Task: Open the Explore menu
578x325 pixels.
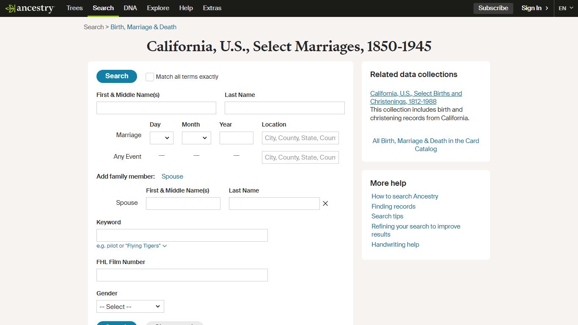Action: click(158, 8)
